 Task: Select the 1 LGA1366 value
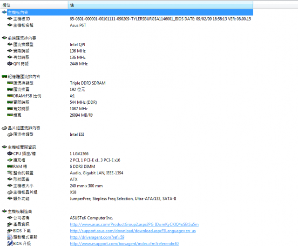tap(79, 153)
